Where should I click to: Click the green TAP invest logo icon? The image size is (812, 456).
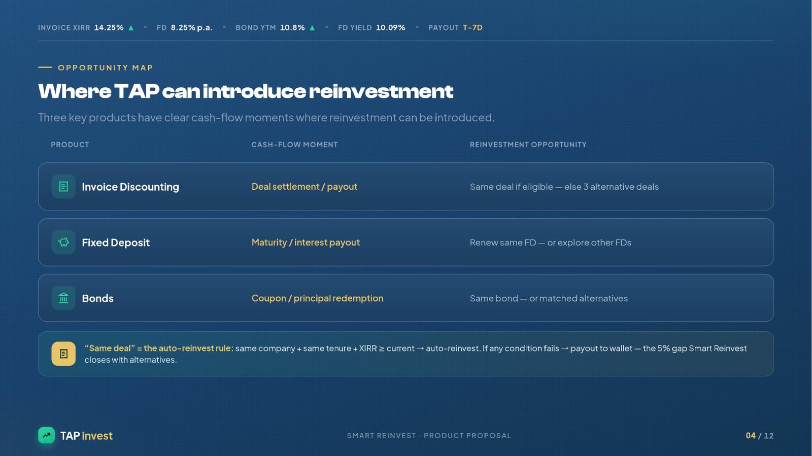tap(46, 435)
